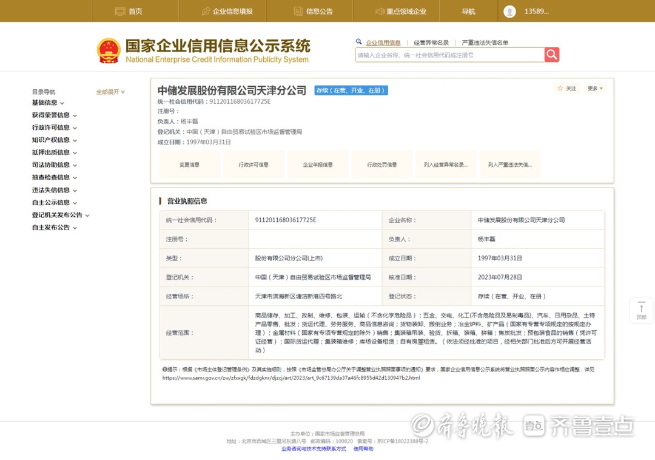Expand 获得荣誉信息 in directory navigation

(55, 115)
